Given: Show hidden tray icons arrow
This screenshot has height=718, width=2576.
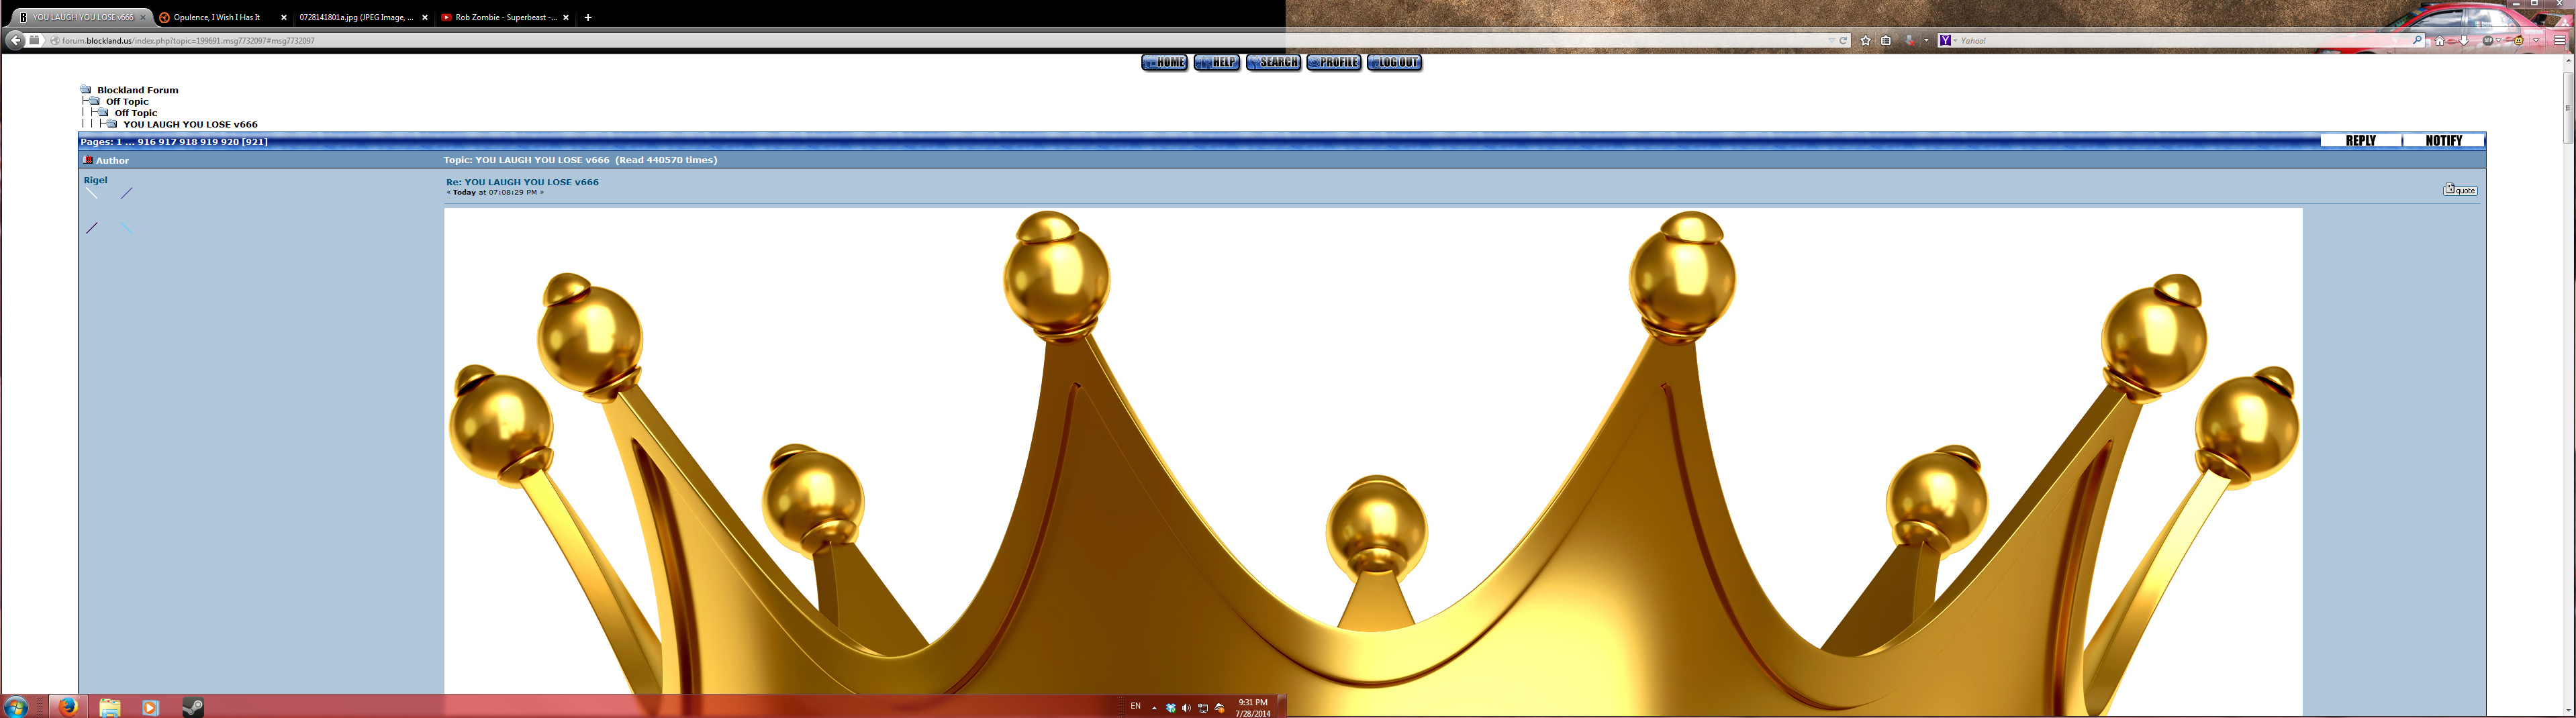Looking at the screenshot, I should [1154, 708].
